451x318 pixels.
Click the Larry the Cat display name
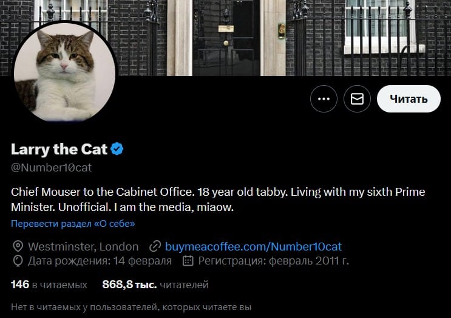(x=59, y=149)
